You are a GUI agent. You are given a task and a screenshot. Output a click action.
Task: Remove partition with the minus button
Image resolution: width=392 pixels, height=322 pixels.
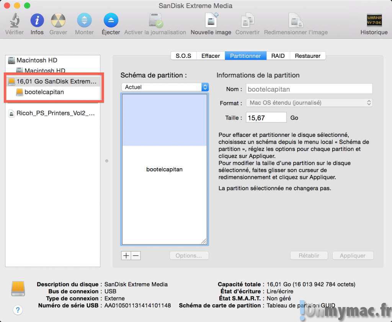click(x=136, y=256)
